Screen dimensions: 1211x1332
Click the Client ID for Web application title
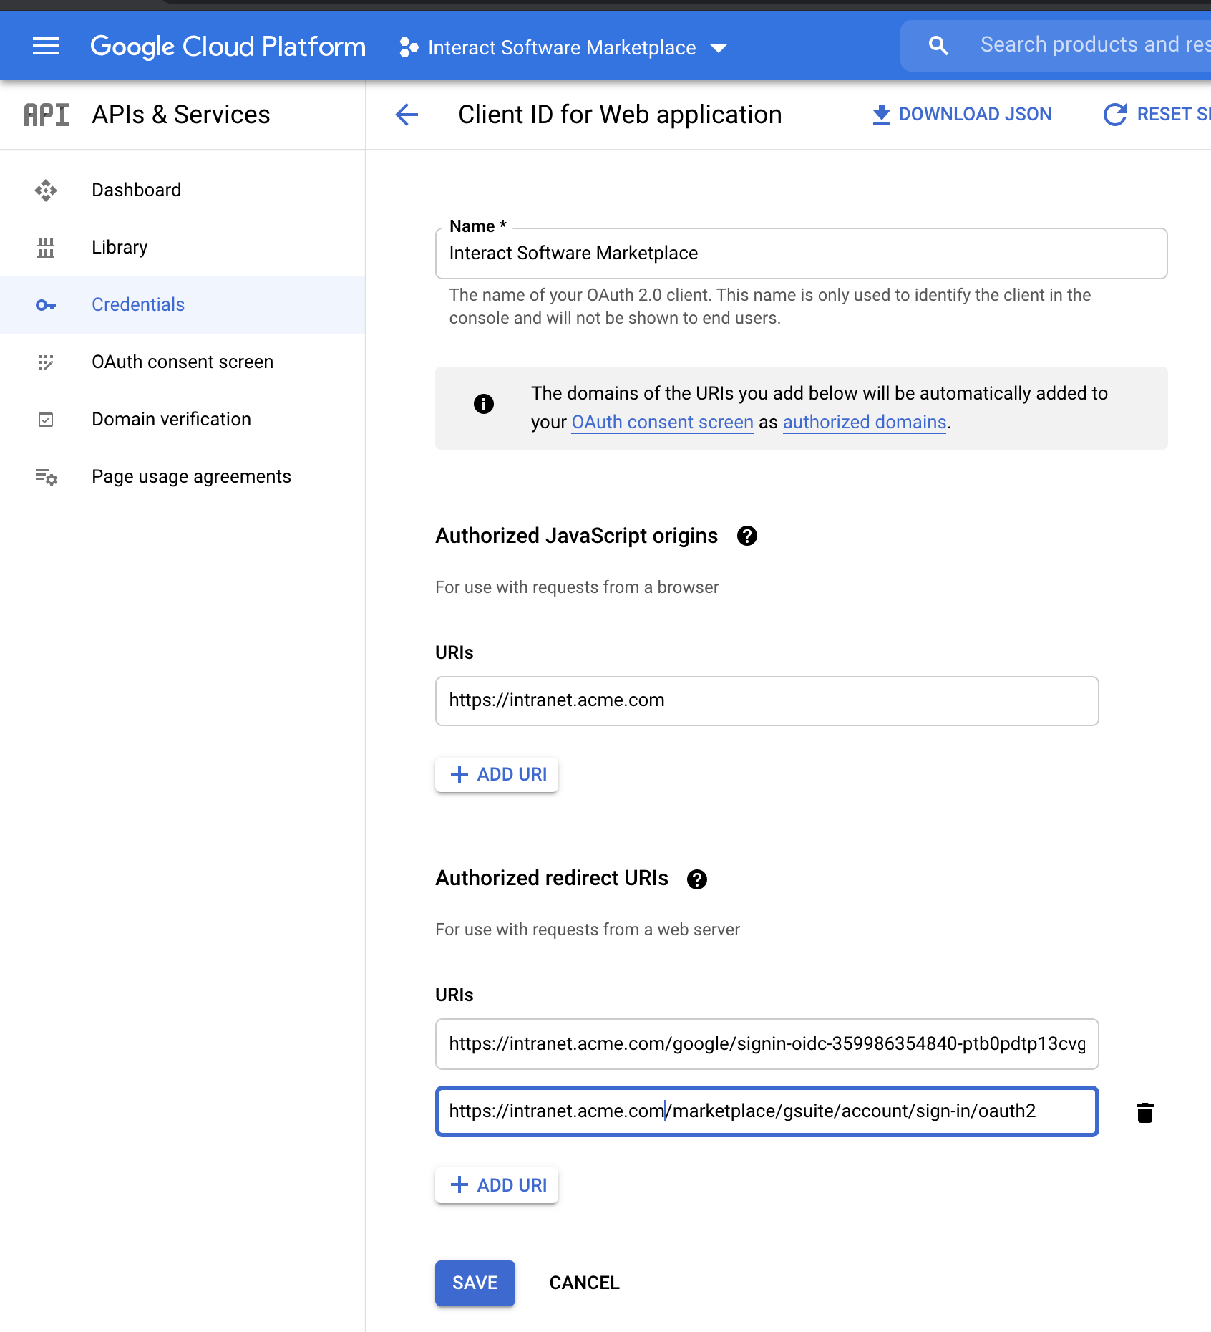point(620,115)
